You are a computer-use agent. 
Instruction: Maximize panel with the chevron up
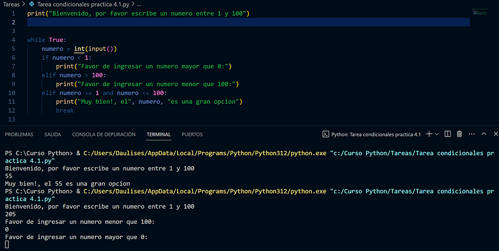484,134
